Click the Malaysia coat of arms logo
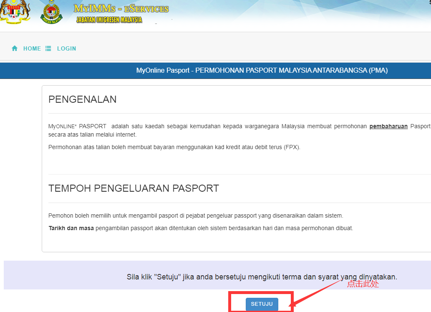The width and height of the screenshot is (431, 312). (x=15, y=12)
